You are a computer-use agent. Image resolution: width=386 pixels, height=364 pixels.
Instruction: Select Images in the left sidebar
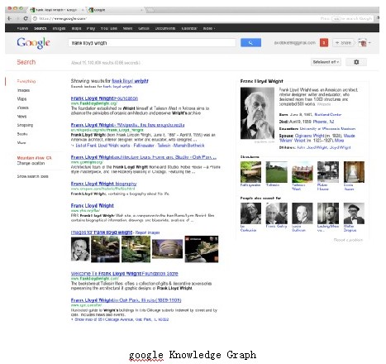pos(23,90)
